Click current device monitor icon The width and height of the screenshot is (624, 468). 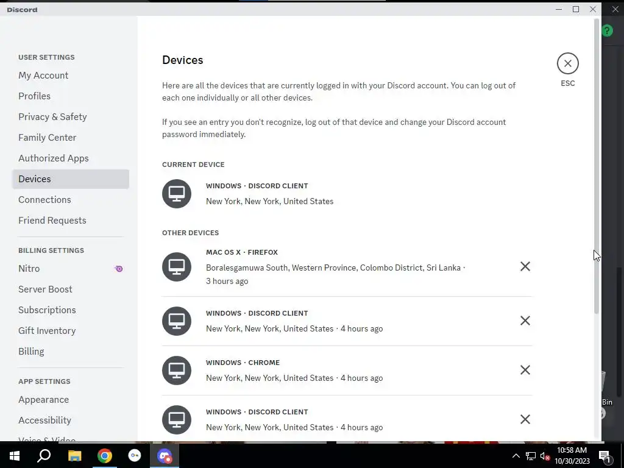click(177, 193)
